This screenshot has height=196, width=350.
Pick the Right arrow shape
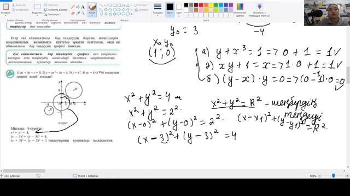(x=119, y=10)
